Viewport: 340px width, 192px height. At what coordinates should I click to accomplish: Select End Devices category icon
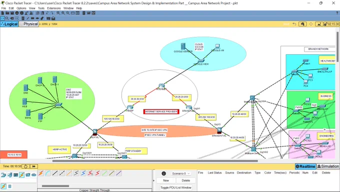pyautogui.click(x=9, y=175)
